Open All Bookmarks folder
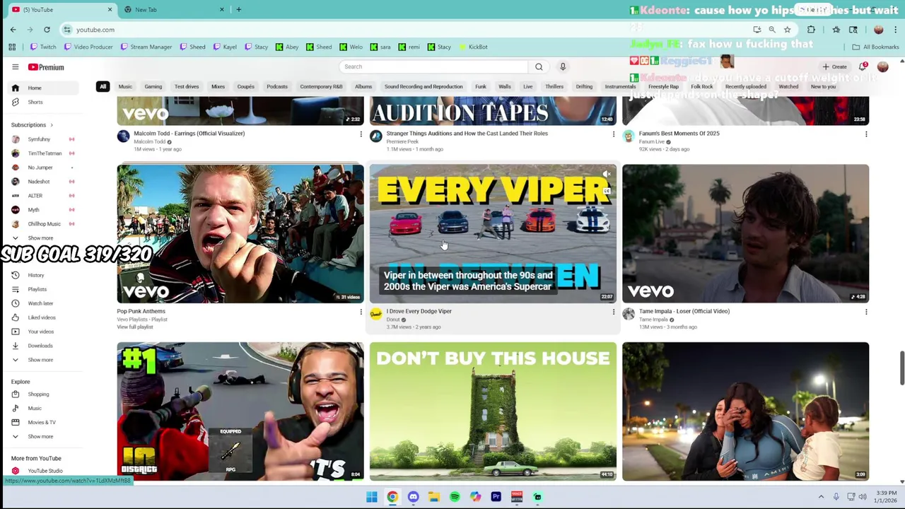Viewport: 905px width, 509px height. point(875,47)
